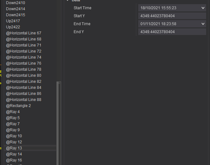This screenshot has height=165, width=210.
Task: Click the object list scrollbar
Action: (x=58, y=121)
